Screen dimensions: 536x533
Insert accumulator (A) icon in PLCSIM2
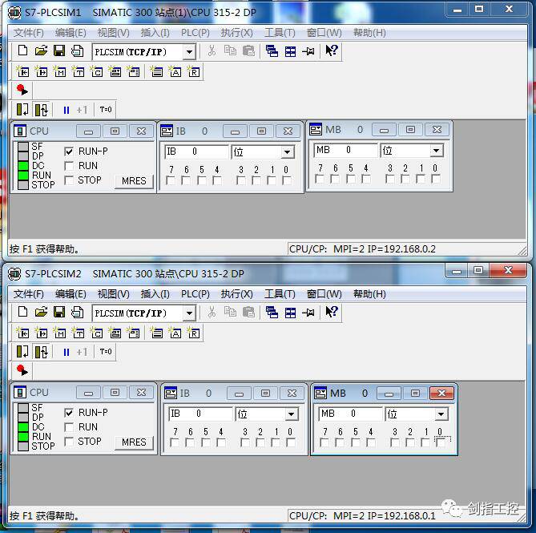(175, 333)
